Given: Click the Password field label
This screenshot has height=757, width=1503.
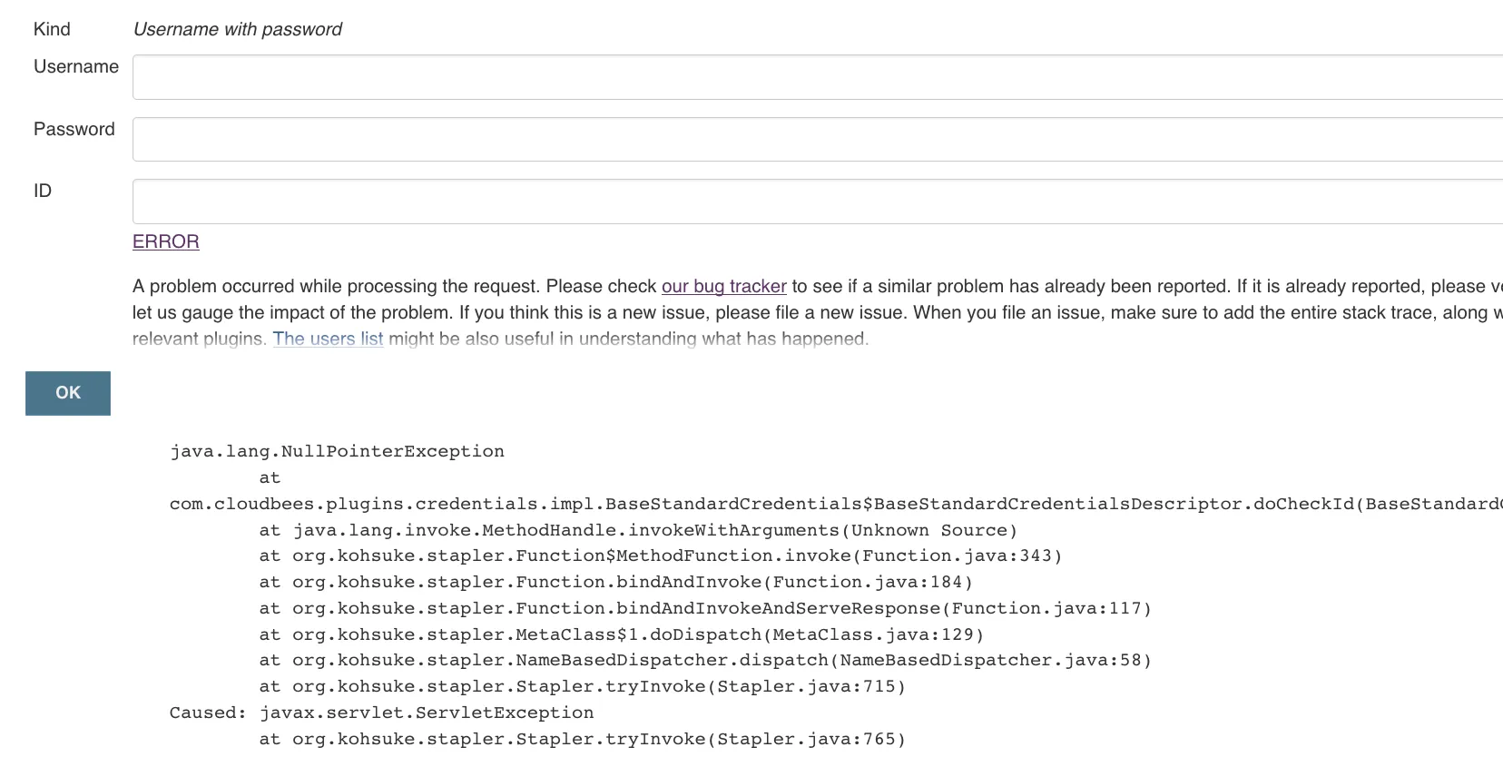Looking at the screenshot, I should (74, 129).
